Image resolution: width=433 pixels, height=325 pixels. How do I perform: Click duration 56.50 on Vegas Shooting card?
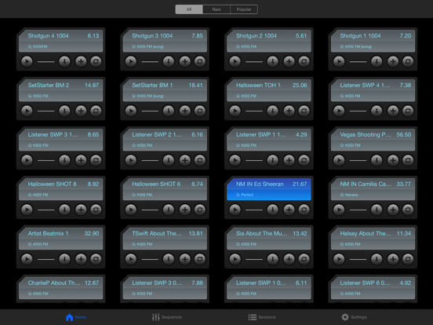click(404, 134)
